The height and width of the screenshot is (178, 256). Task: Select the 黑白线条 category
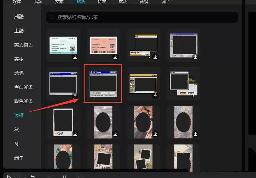click(23, 87)
